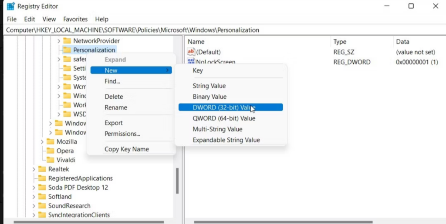Click the Mozilla folder icon
This screenshot has height=224, width=446.
[x=51, y=142]
